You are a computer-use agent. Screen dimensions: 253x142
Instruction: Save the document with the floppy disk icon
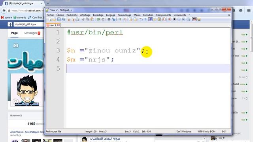[59, 19]
